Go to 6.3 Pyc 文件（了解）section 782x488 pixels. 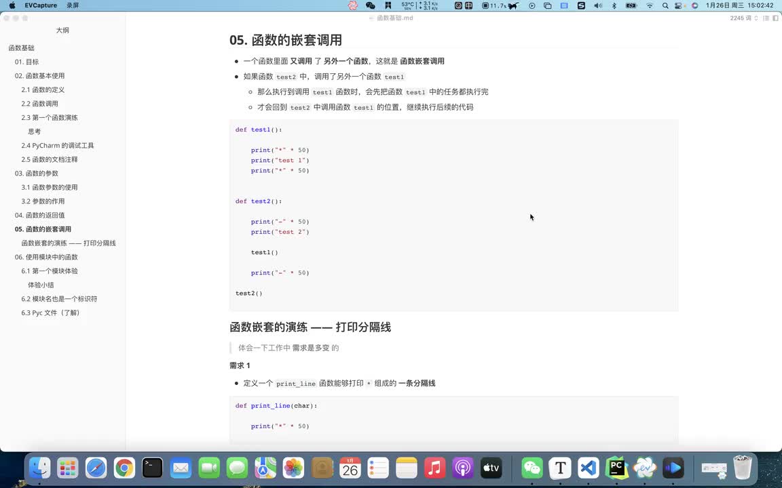point(50,312)
